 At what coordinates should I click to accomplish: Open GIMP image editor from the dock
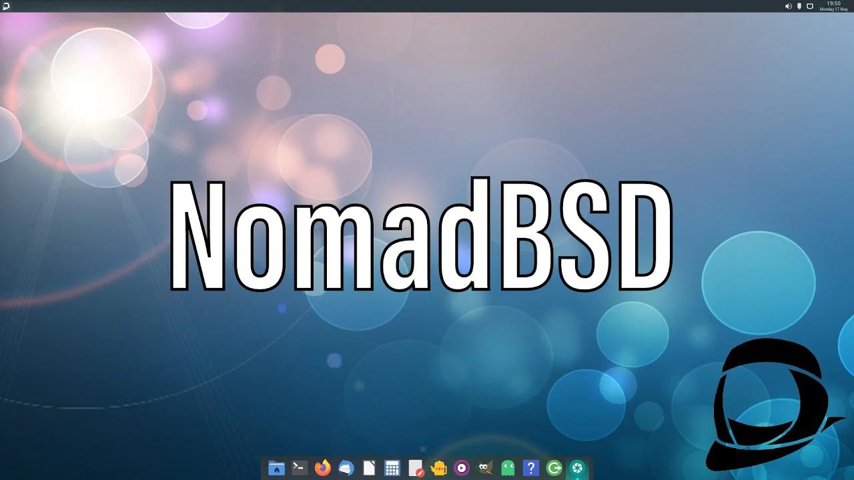[x=484, y=468]
